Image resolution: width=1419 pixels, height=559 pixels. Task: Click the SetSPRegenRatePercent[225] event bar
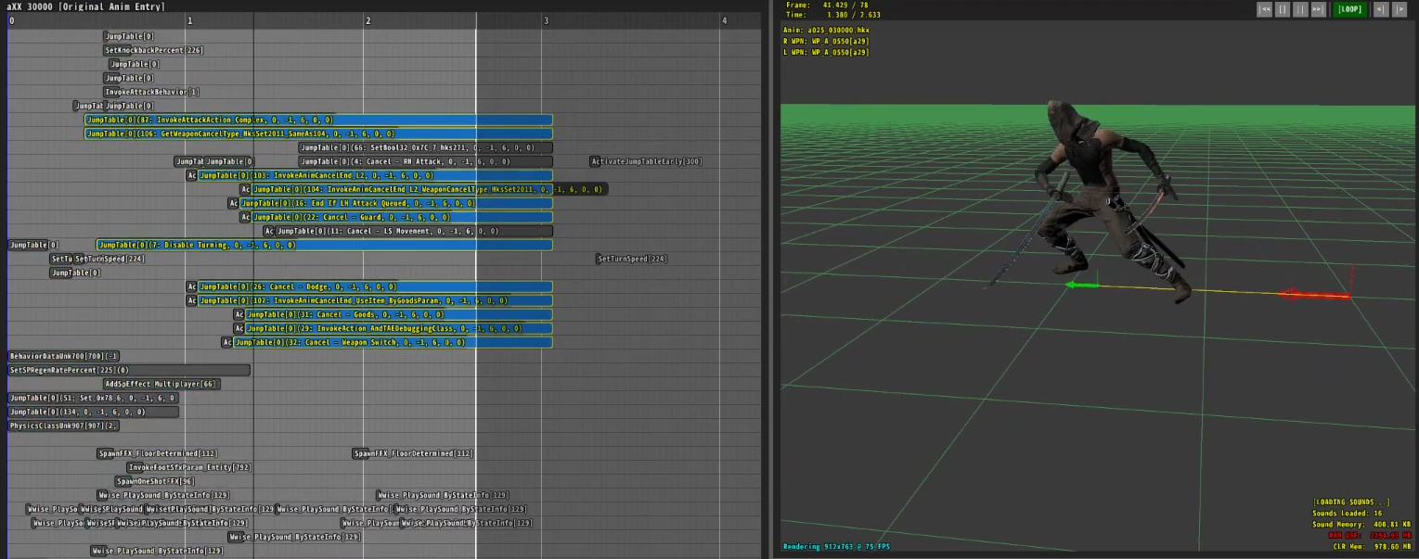(x=128, y=370)
